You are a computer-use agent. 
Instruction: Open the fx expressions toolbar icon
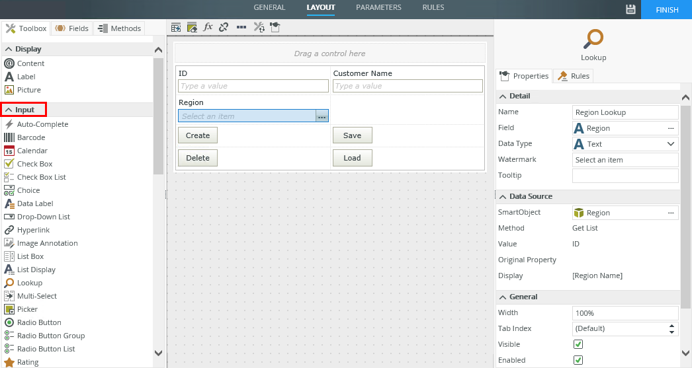click(208, 27)
